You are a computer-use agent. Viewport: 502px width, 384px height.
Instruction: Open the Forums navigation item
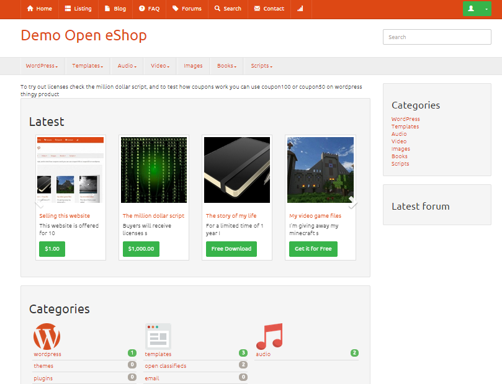187,9
